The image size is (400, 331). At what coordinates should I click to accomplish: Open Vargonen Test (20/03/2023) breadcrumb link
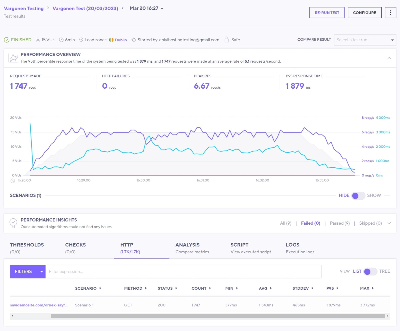85,8
